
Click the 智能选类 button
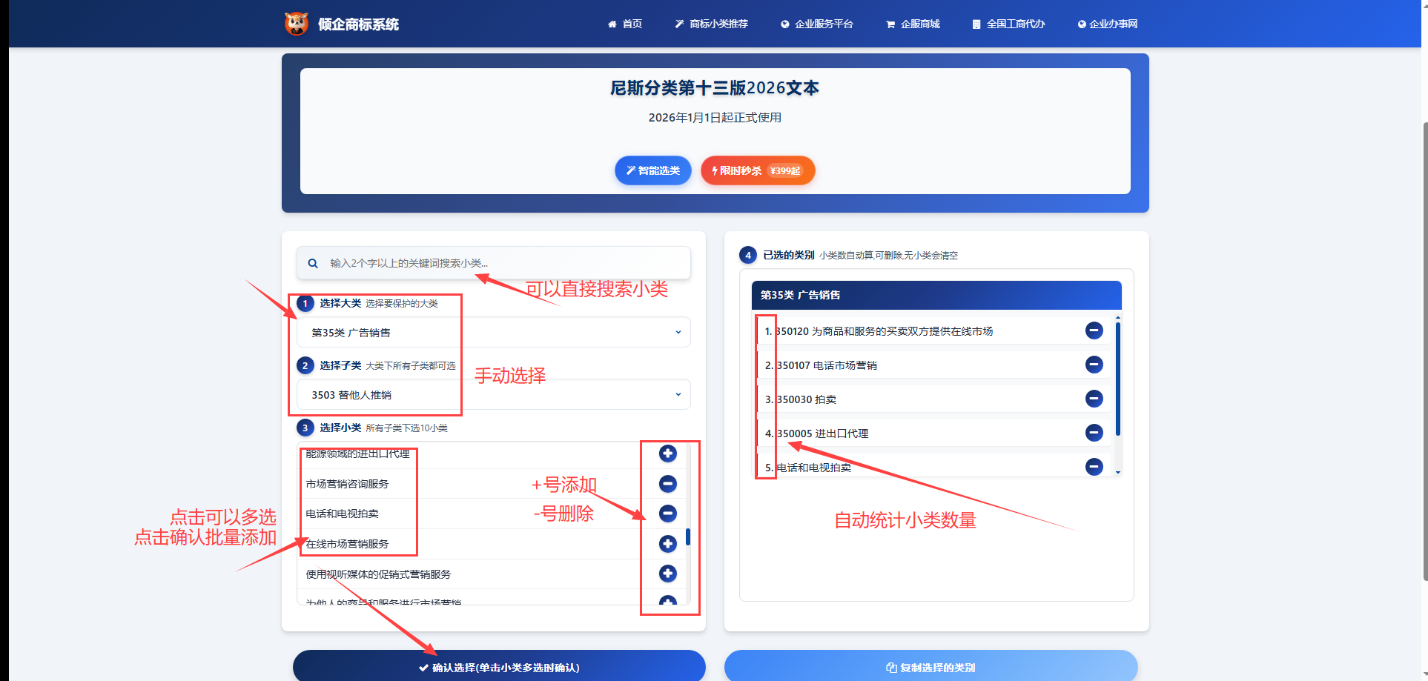point(652,170)
